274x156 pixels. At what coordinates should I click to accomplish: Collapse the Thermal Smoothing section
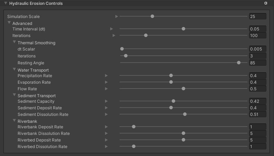coord(15,43)
